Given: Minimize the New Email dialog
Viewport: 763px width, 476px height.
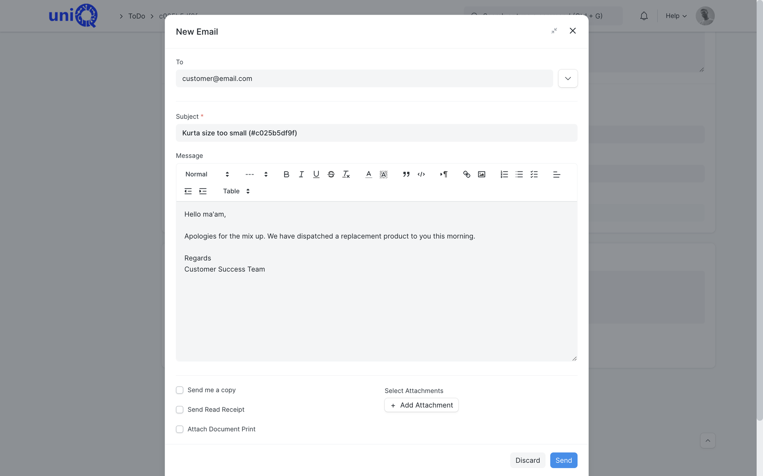Looking at the screenshot, I should click(x=554, y=31).
